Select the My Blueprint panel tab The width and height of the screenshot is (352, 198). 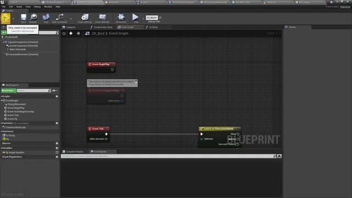(x=12, y=85)
